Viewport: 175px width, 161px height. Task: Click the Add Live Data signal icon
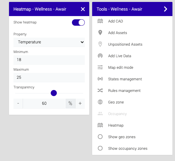[x=100, y=56]
